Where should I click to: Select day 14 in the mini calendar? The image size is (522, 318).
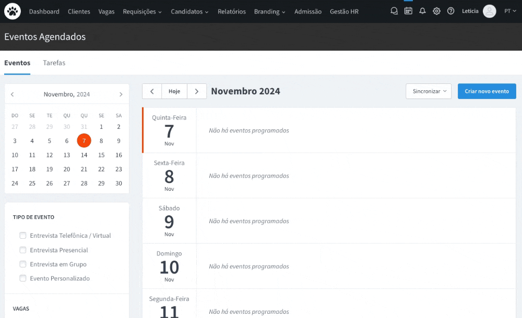coord(84,155)
